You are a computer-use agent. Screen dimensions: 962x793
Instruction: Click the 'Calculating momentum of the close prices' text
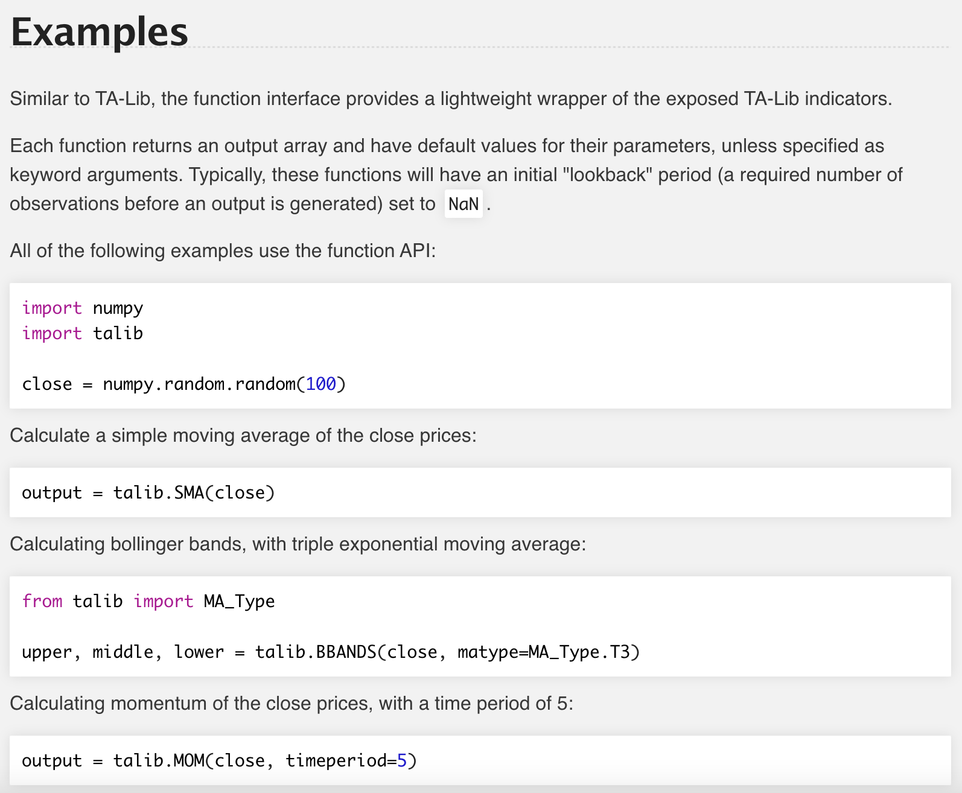click(x=291, y=703)
